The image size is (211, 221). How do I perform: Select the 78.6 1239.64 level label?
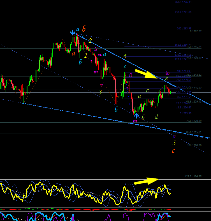click(184, 80)
